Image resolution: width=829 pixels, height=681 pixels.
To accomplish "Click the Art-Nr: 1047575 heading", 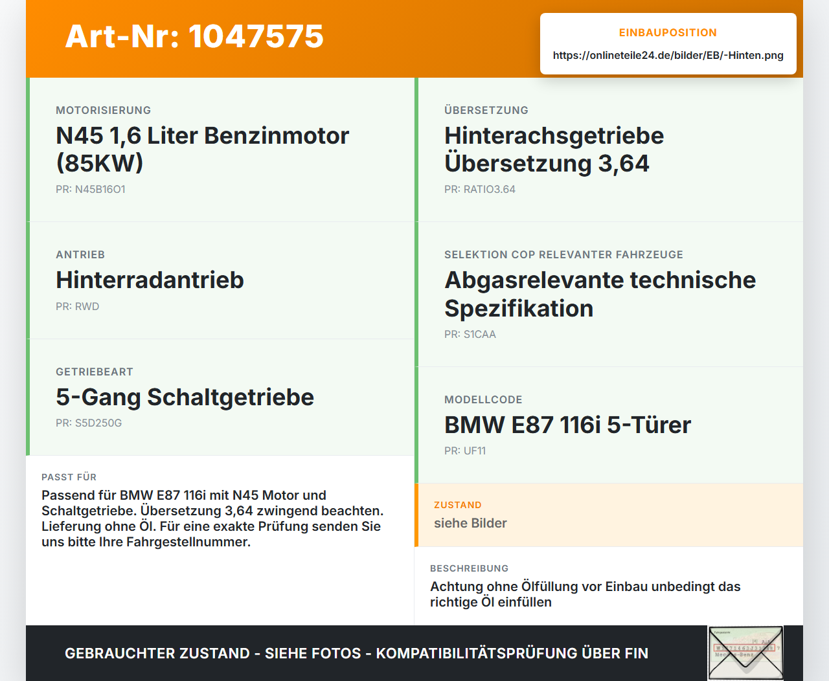I will pos(194,36).
